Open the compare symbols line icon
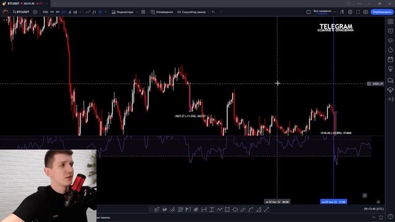 (88, 12)
